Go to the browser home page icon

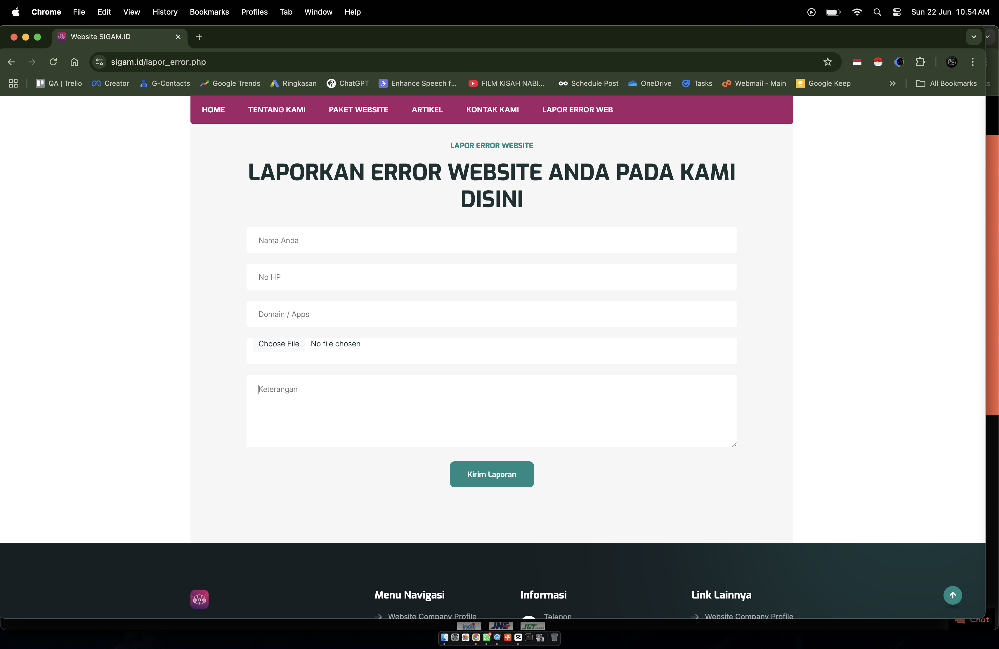(x=74, y=62)
